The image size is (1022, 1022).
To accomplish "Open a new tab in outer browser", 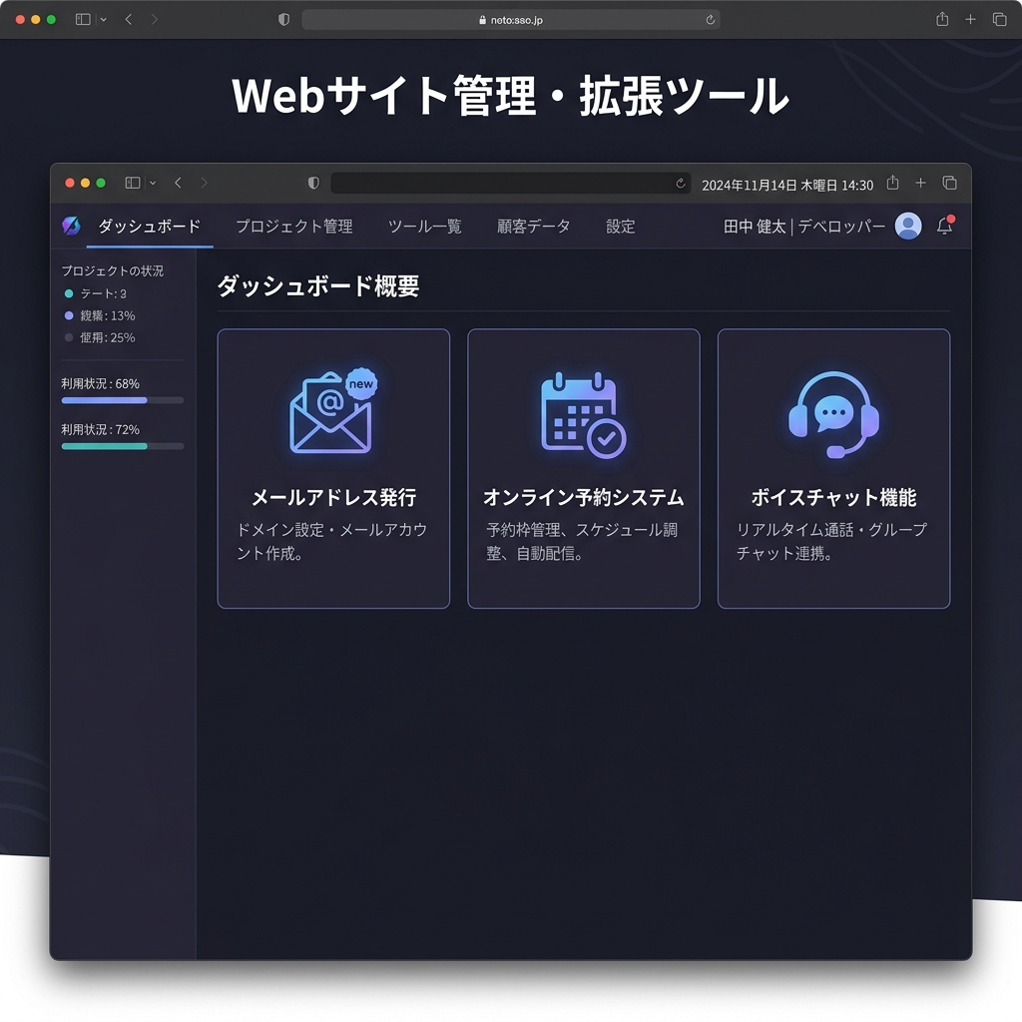I will pos(970,20).
